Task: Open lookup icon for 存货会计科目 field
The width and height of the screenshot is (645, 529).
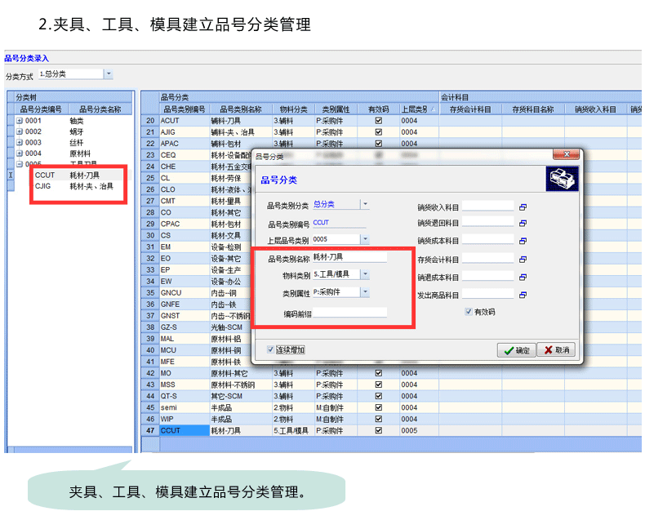Action: 523,259
